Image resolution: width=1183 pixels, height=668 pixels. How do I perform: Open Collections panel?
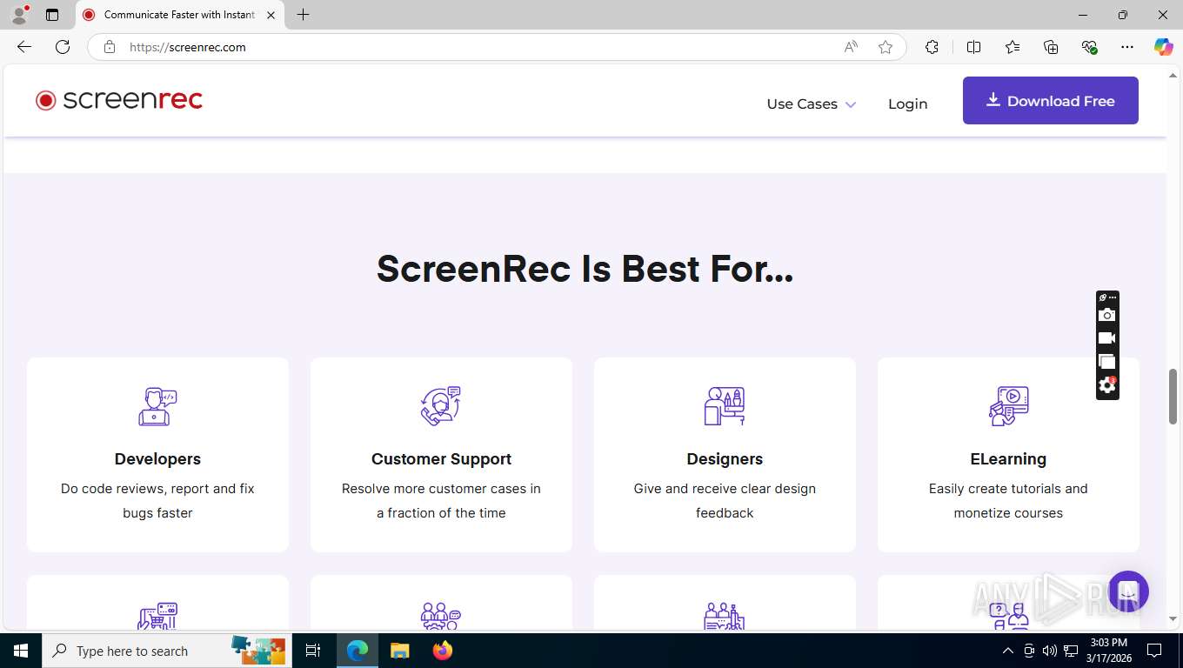click(x=1051, y=47)
